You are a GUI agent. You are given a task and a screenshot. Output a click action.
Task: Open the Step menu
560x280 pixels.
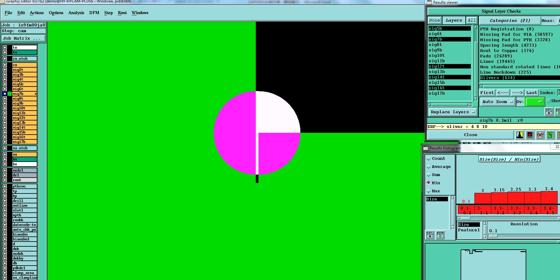coord(108,13)
